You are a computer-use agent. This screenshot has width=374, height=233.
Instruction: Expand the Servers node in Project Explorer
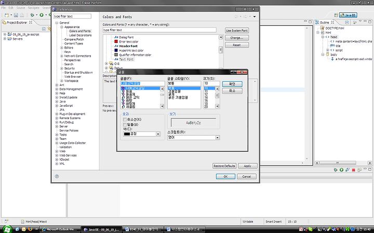[x=5, y=38]
